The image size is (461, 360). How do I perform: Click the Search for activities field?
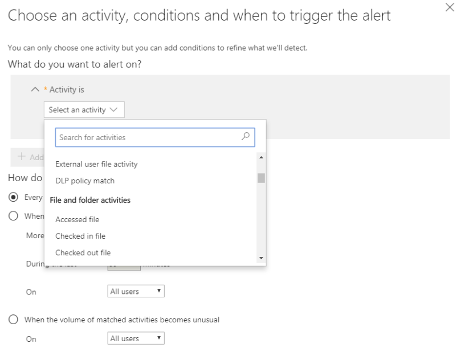148,137
